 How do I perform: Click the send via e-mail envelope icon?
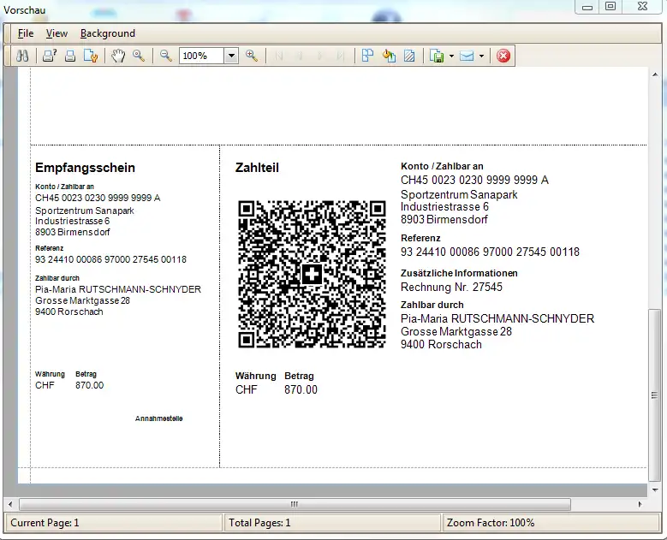pyautogui.click(x=467, y=56)
